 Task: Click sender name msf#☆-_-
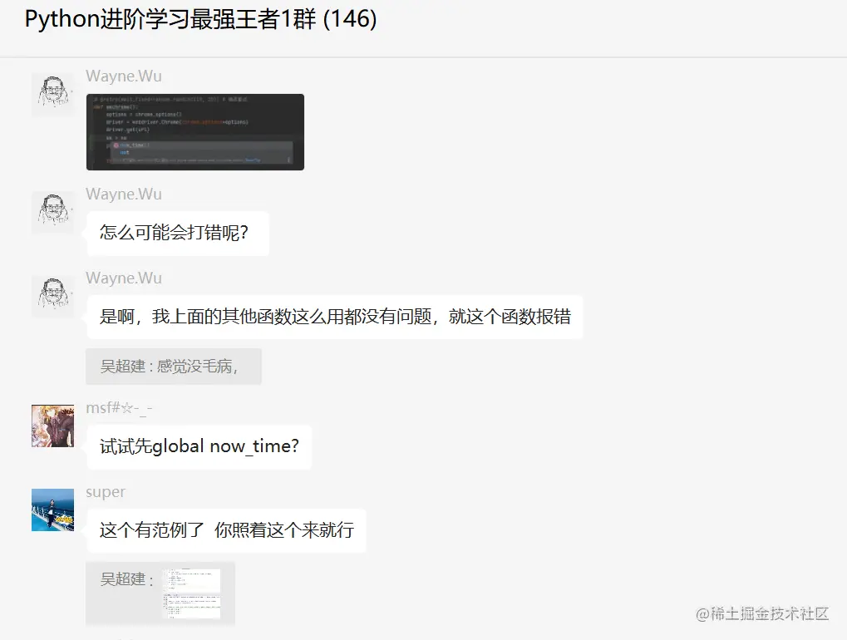(120, 407)
